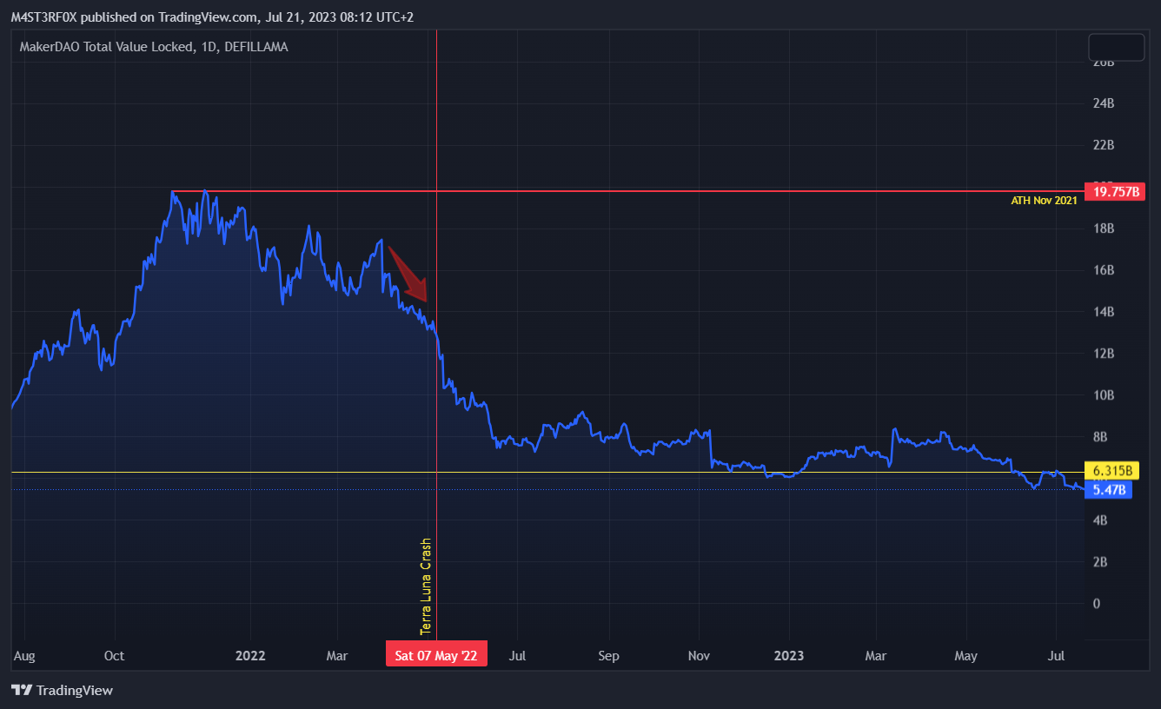Click the 2023 label on time axis
This screenshot has height=709, width=1161.
pyautogui.click(x=789, y=656)
